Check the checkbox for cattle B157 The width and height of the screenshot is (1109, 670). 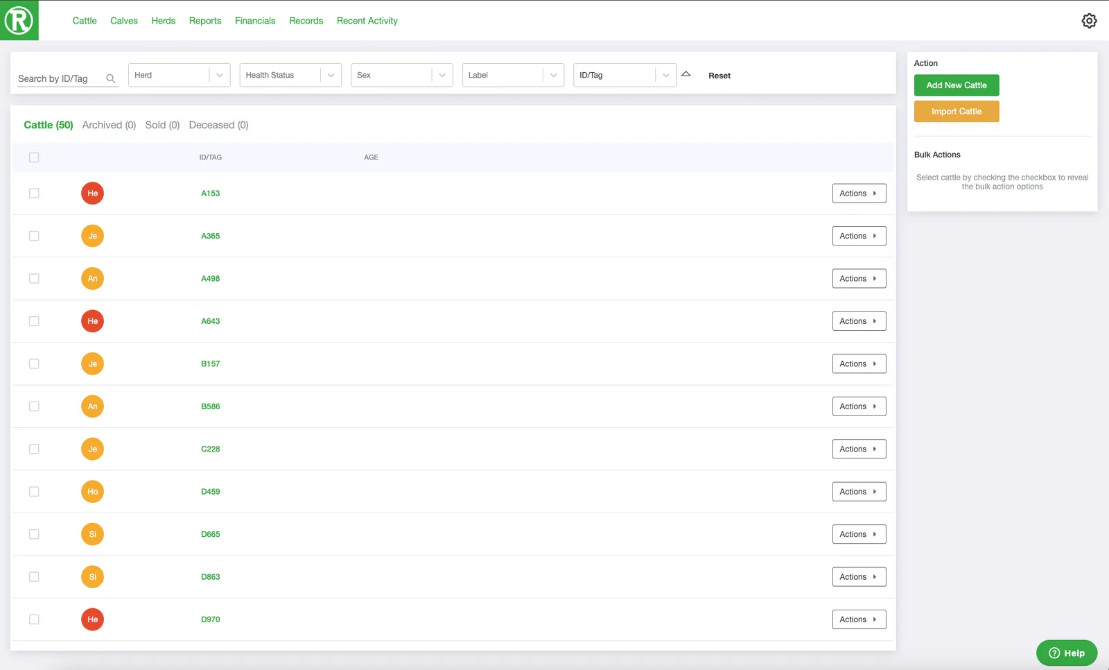tap(34, 364)
